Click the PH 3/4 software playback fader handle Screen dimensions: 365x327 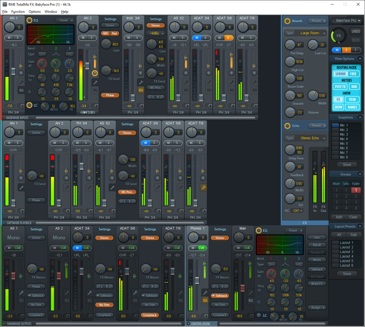(x=82, y=166)
